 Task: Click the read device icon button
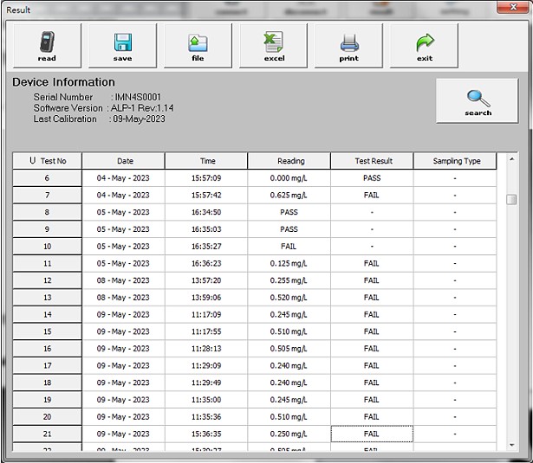coord(48,46)
